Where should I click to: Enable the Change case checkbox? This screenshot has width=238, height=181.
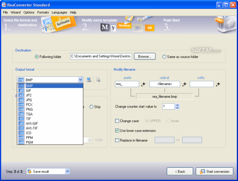point(117,121)
